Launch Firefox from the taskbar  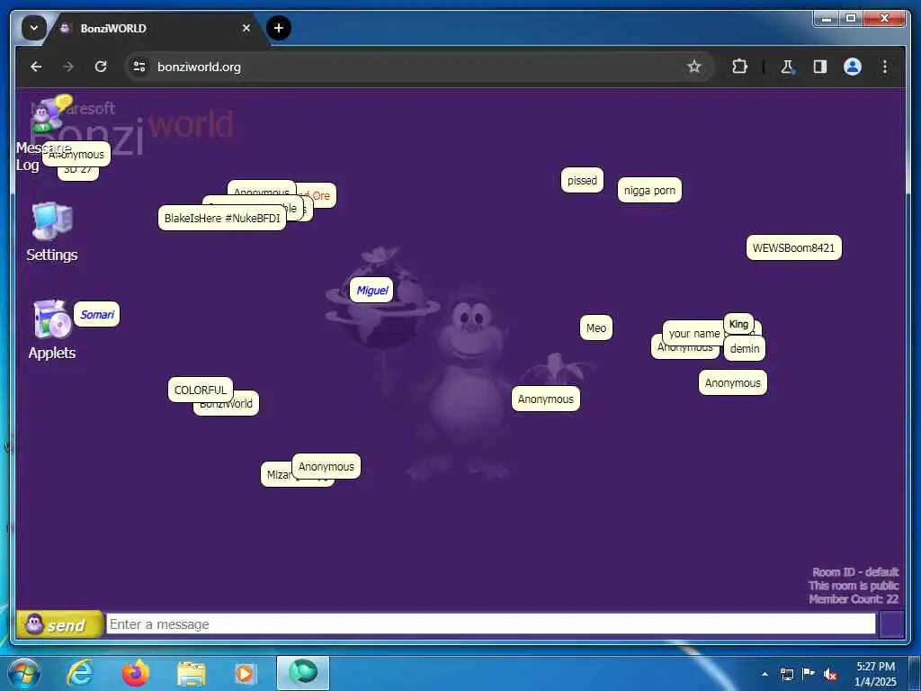(x=135, y=673)
